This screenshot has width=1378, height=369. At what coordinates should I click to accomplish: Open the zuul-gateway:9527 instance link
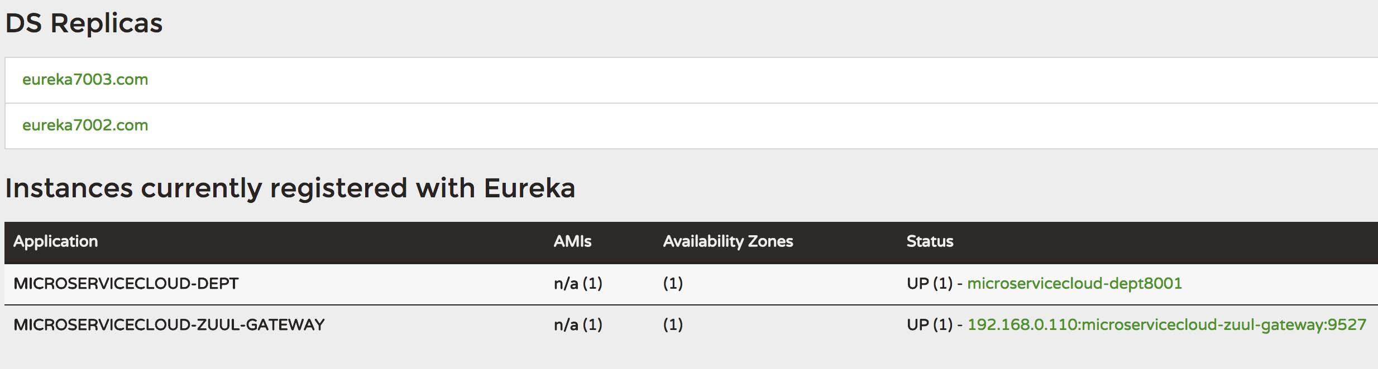pyautogui.click(x=1166, y=325)
